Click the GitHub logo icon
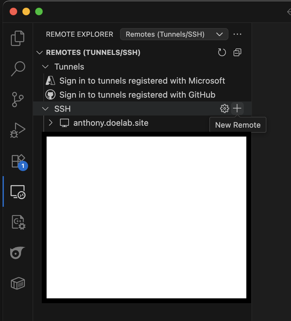Screen dimensions: 291x321 click(x=50, y=94)
